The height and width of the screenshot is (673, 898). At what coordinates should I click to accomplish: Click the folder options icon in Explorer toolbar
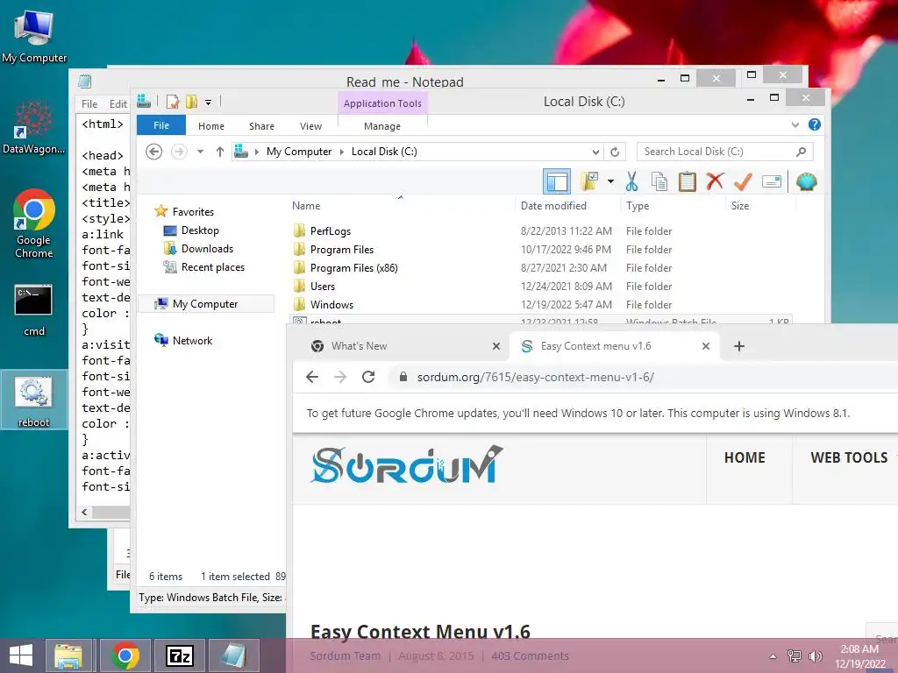pos(589,181)
